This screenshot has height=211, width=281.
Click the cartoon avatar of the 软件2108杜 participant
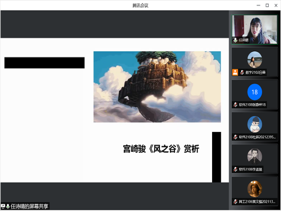pyautogui.click(x=255, y=124)
